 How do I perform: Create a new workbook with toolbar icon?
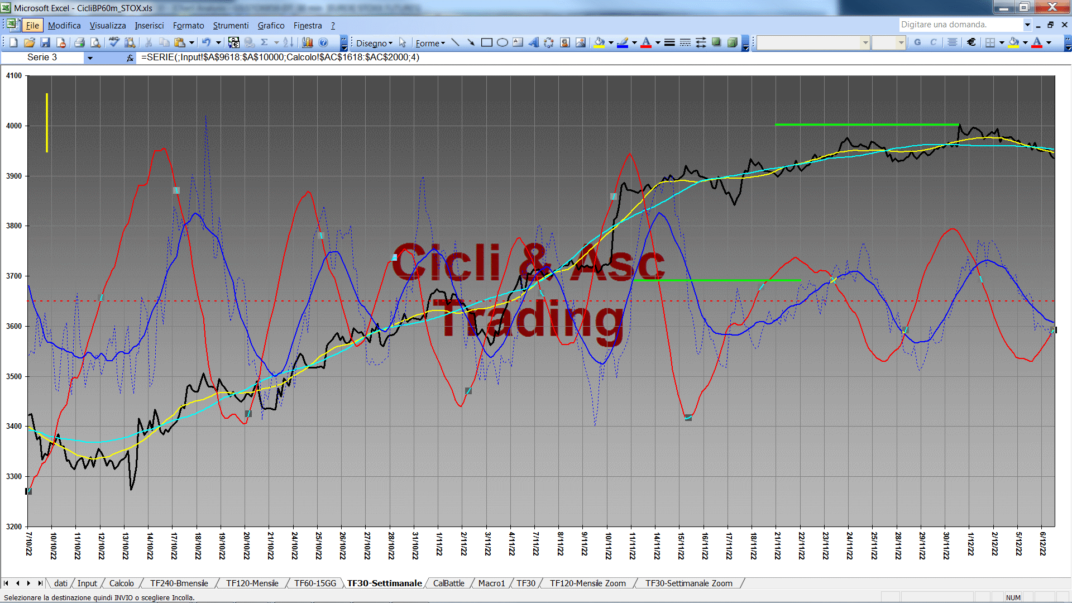pyautogui.click(x=13, y=42)
